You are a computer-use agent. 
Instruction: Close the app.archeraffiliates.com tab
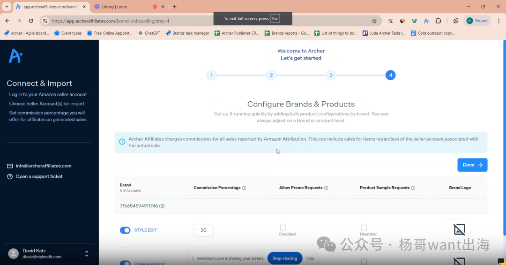84,7
